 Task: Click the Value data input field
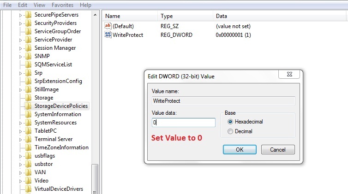click(184, 123)
